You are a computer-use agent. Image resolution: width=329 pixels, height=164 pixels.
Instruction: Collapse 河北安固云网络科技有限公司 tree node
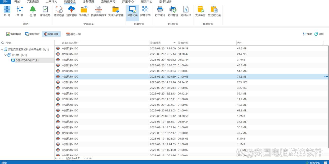pos(2,49)
